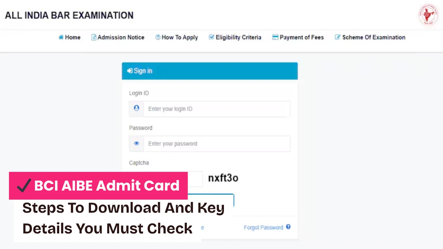Open the Scheme Of Examination page
The width and height of the screenshot is (443, 249).
coord(374,37)
